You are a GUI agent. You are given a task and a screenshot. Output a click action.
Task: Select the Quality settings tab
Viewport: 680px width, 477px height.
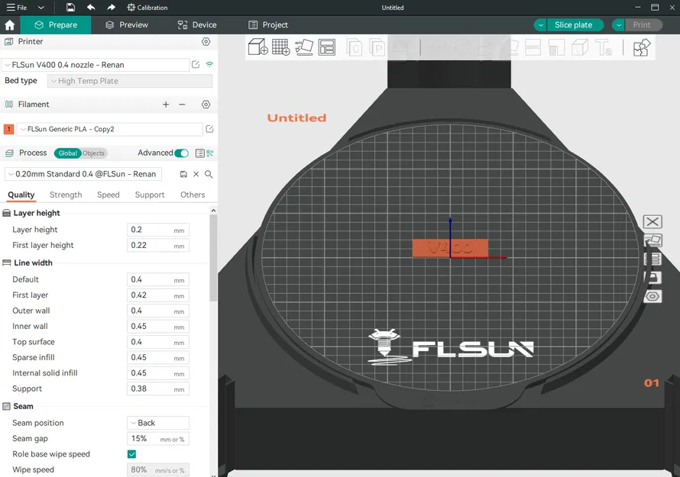21,195
